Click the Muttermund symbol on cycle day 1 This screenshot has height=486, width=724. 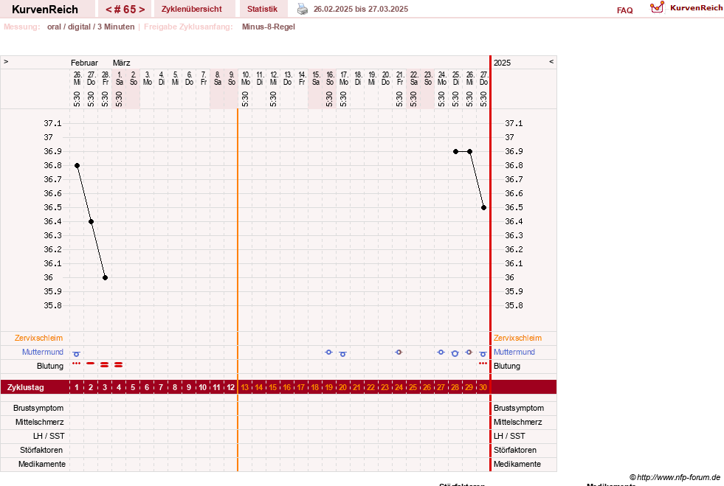click(x=77, y=354)
